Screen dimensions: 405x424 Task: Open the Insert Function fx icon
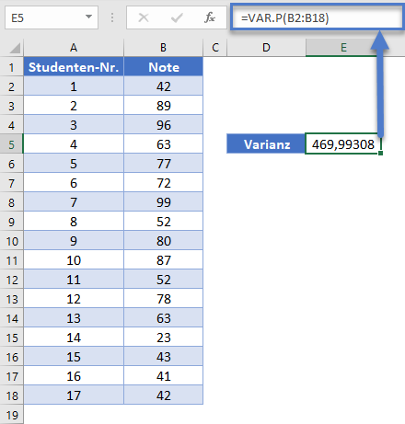(210, 17)
